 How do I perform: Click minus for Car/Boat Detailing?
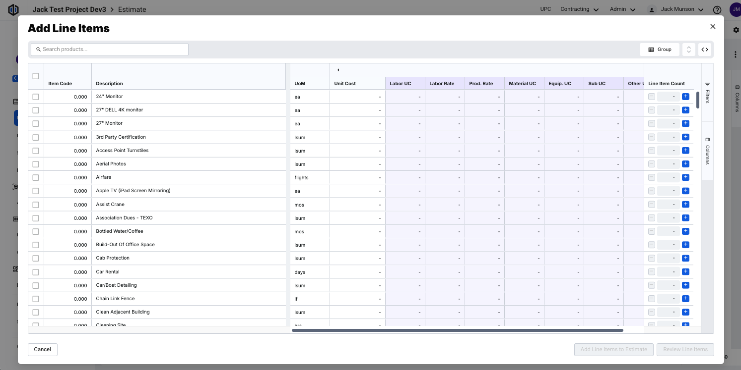(x=652, y=285)
